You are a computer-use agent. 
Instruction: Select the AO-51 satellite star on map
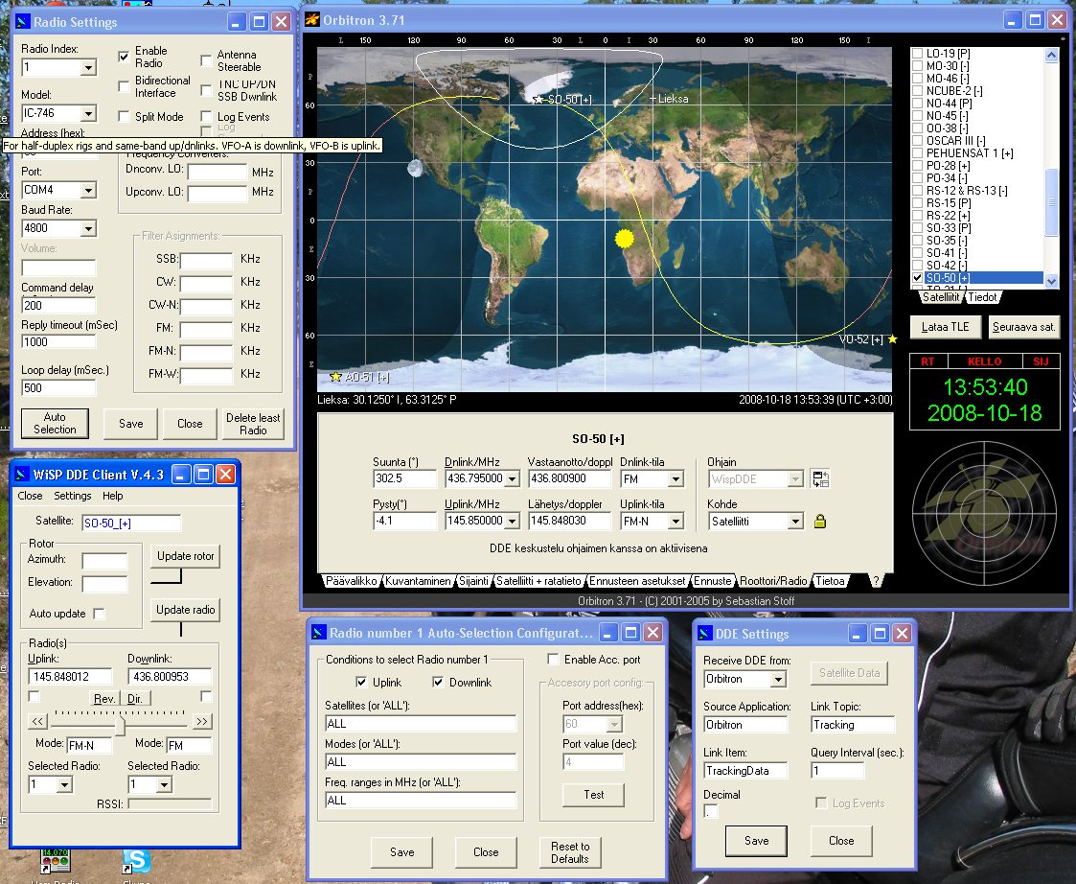point(335,377)
